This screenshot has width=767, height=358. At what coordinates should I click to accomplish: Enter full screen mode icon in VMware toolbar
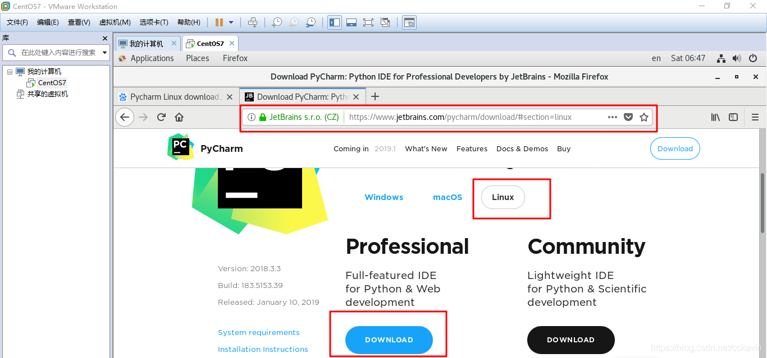(x=368, y=22)
